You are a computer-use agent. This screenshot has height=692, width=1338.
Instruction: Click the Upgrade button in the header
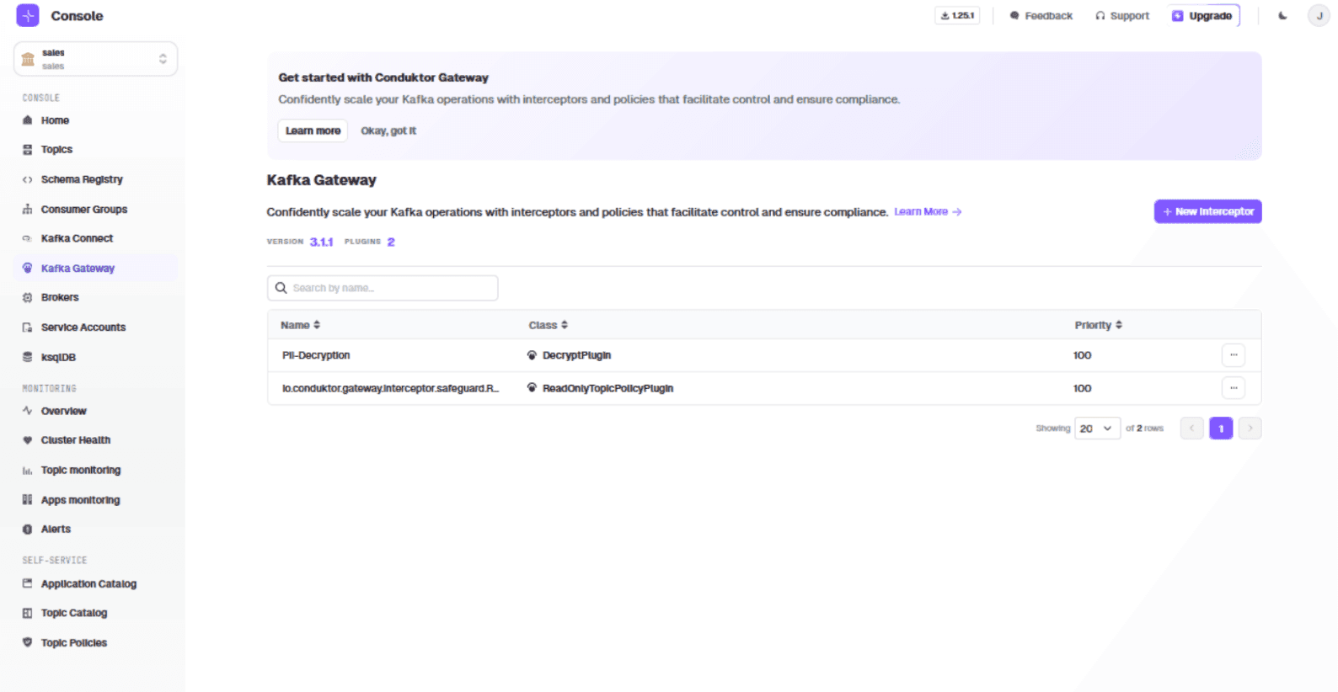(1203, 16)
